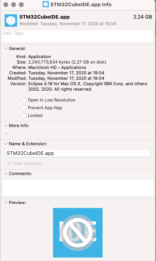Click the STM32CubeIDE.app name text field
The width and height of the screenshot is (156, 261).
78,153
